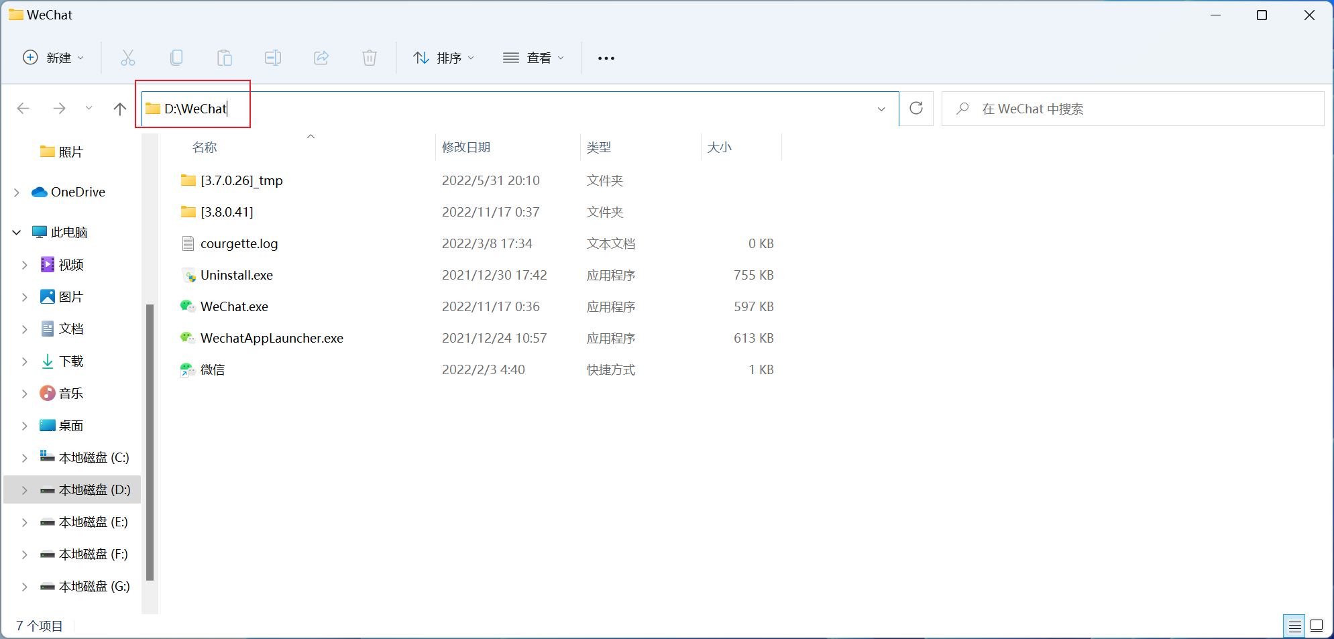Click the [3.7.0.26]_tmp folder icon

tap(188, 180)
